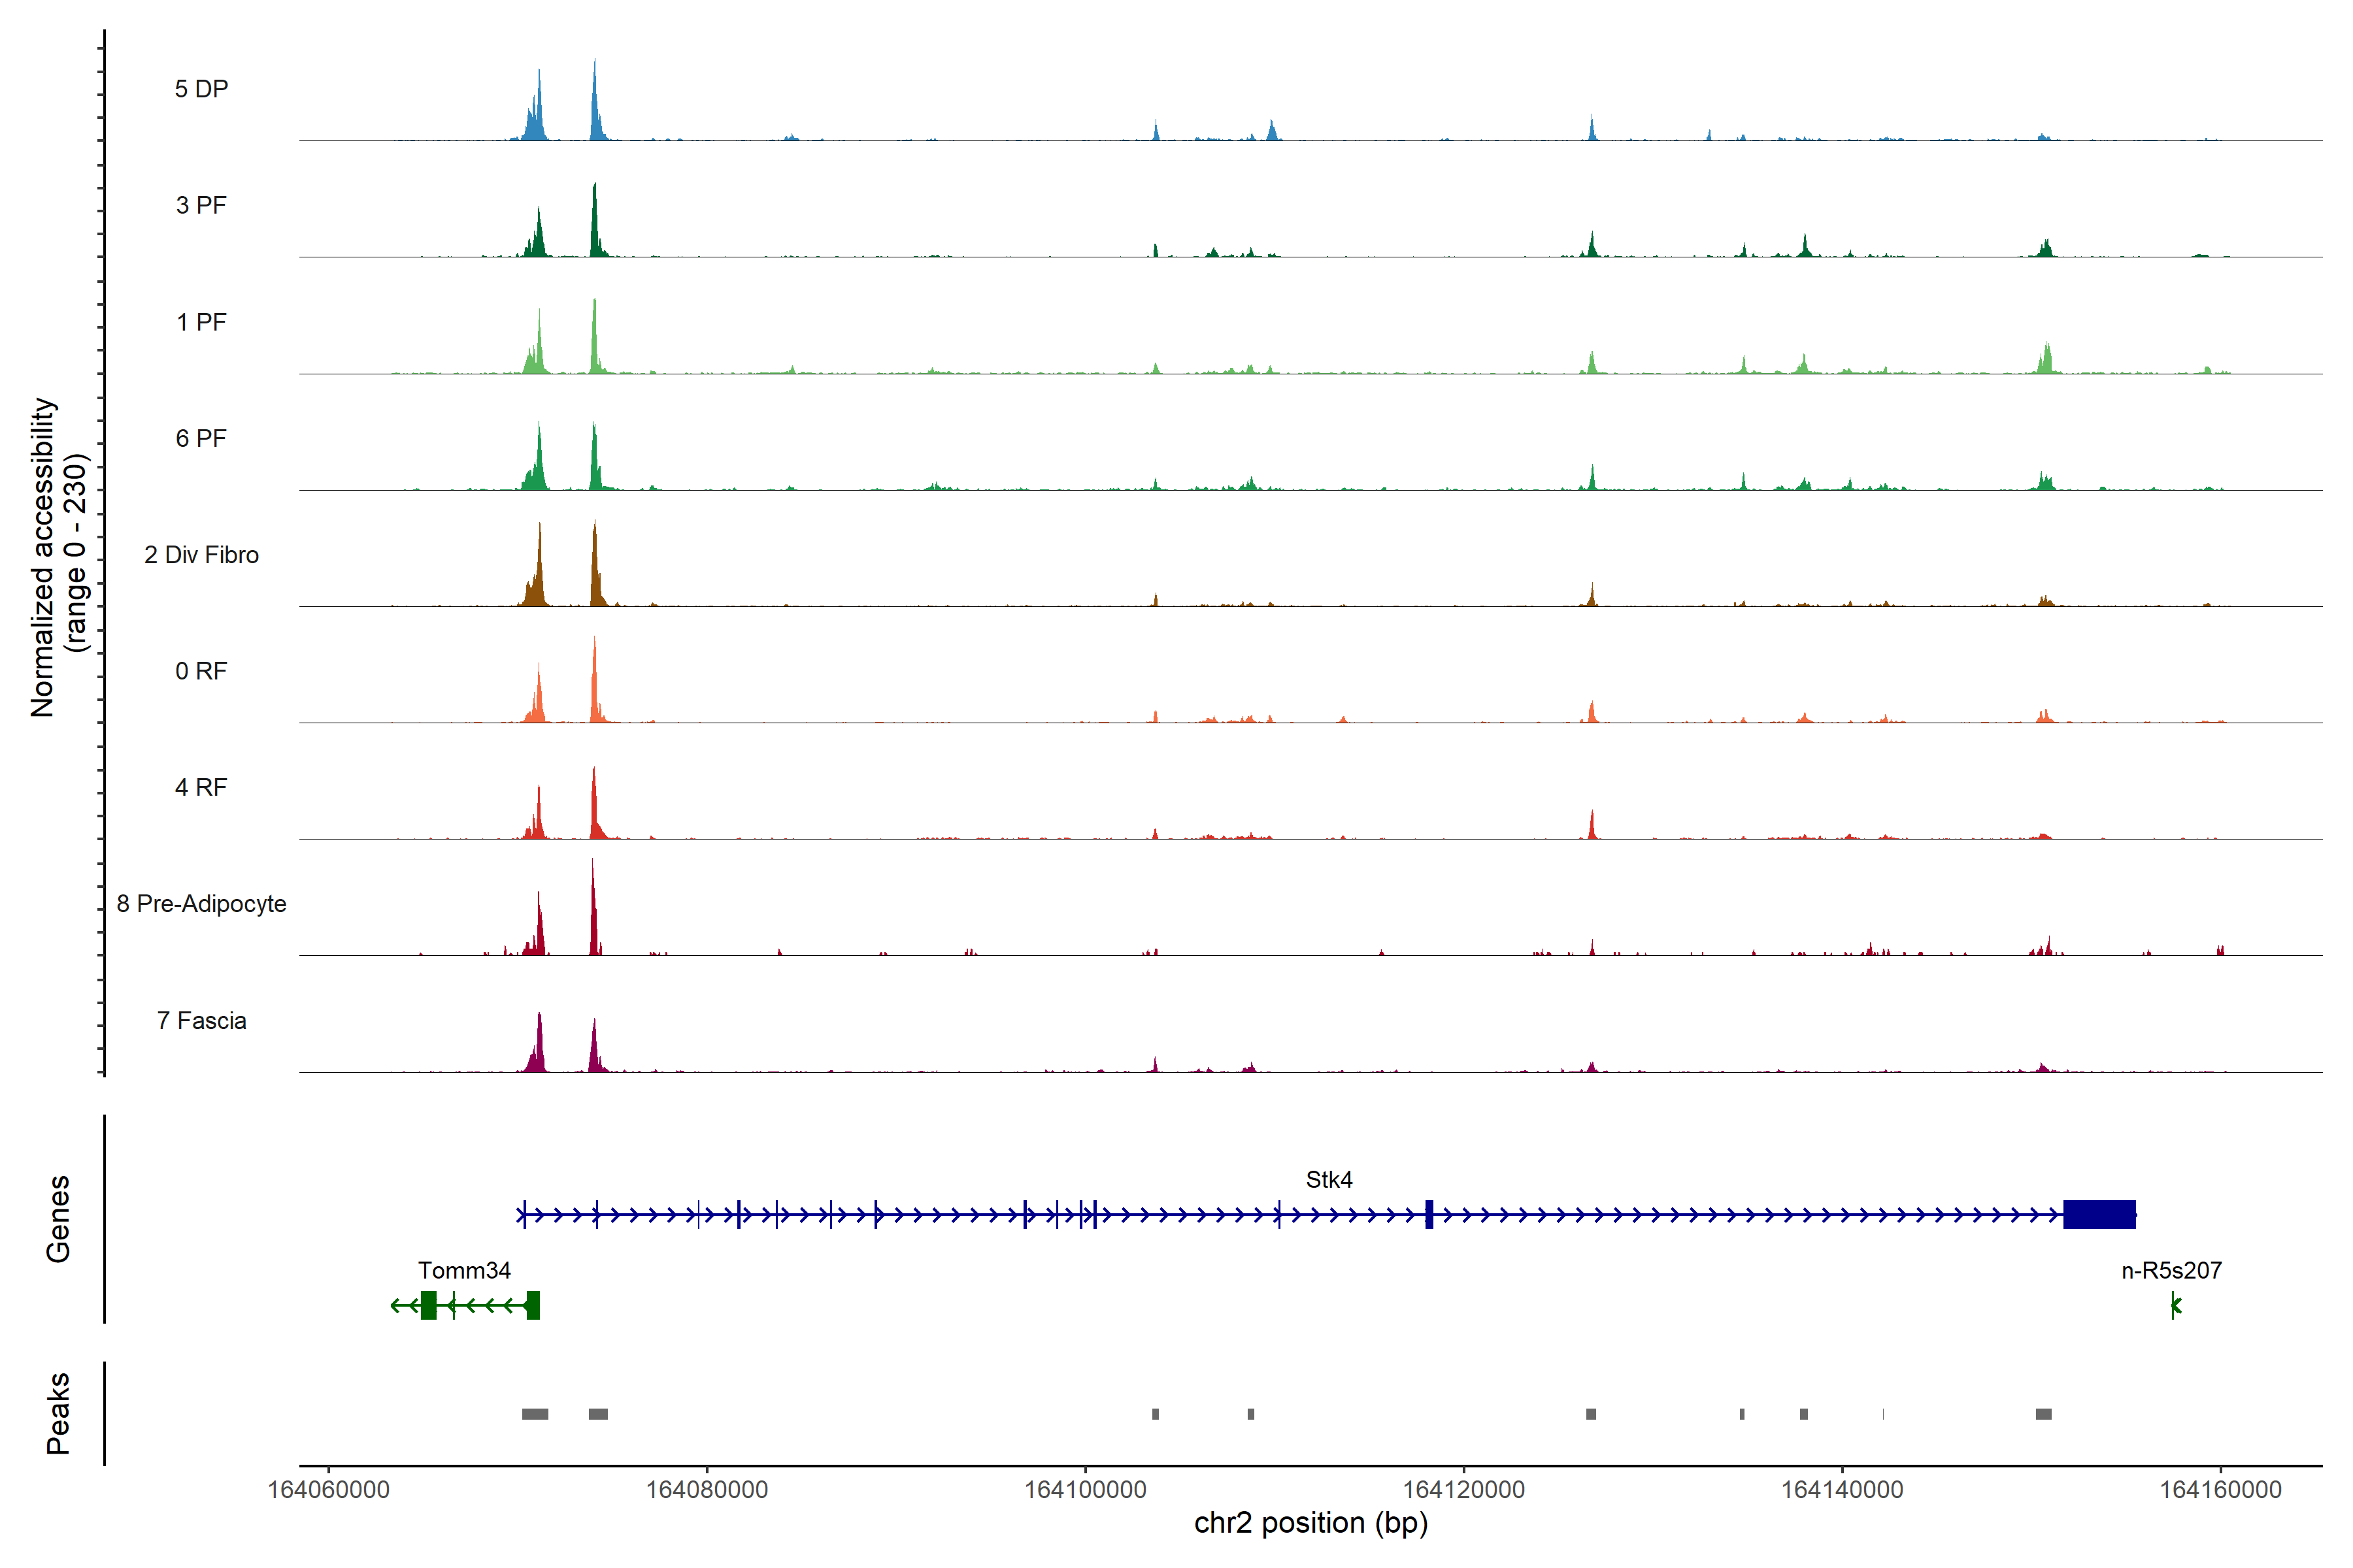Click the rightmost gray peak bar
The image size is (2353, 1568).
click(2043, 1414)
